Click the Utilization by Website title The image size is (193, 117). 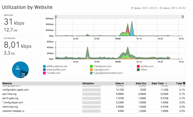point(27,7)
